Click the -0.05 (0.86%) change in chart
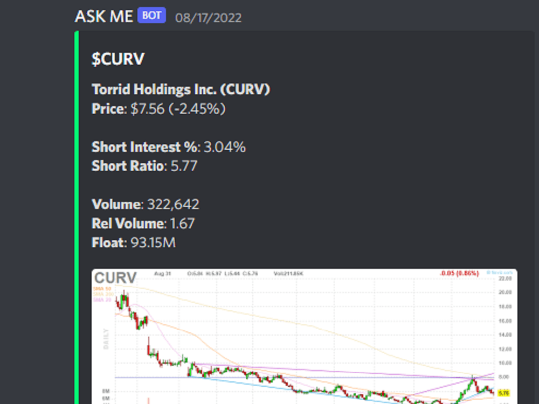This screenshot has width=539, height=404. click(x=459, y=274)
